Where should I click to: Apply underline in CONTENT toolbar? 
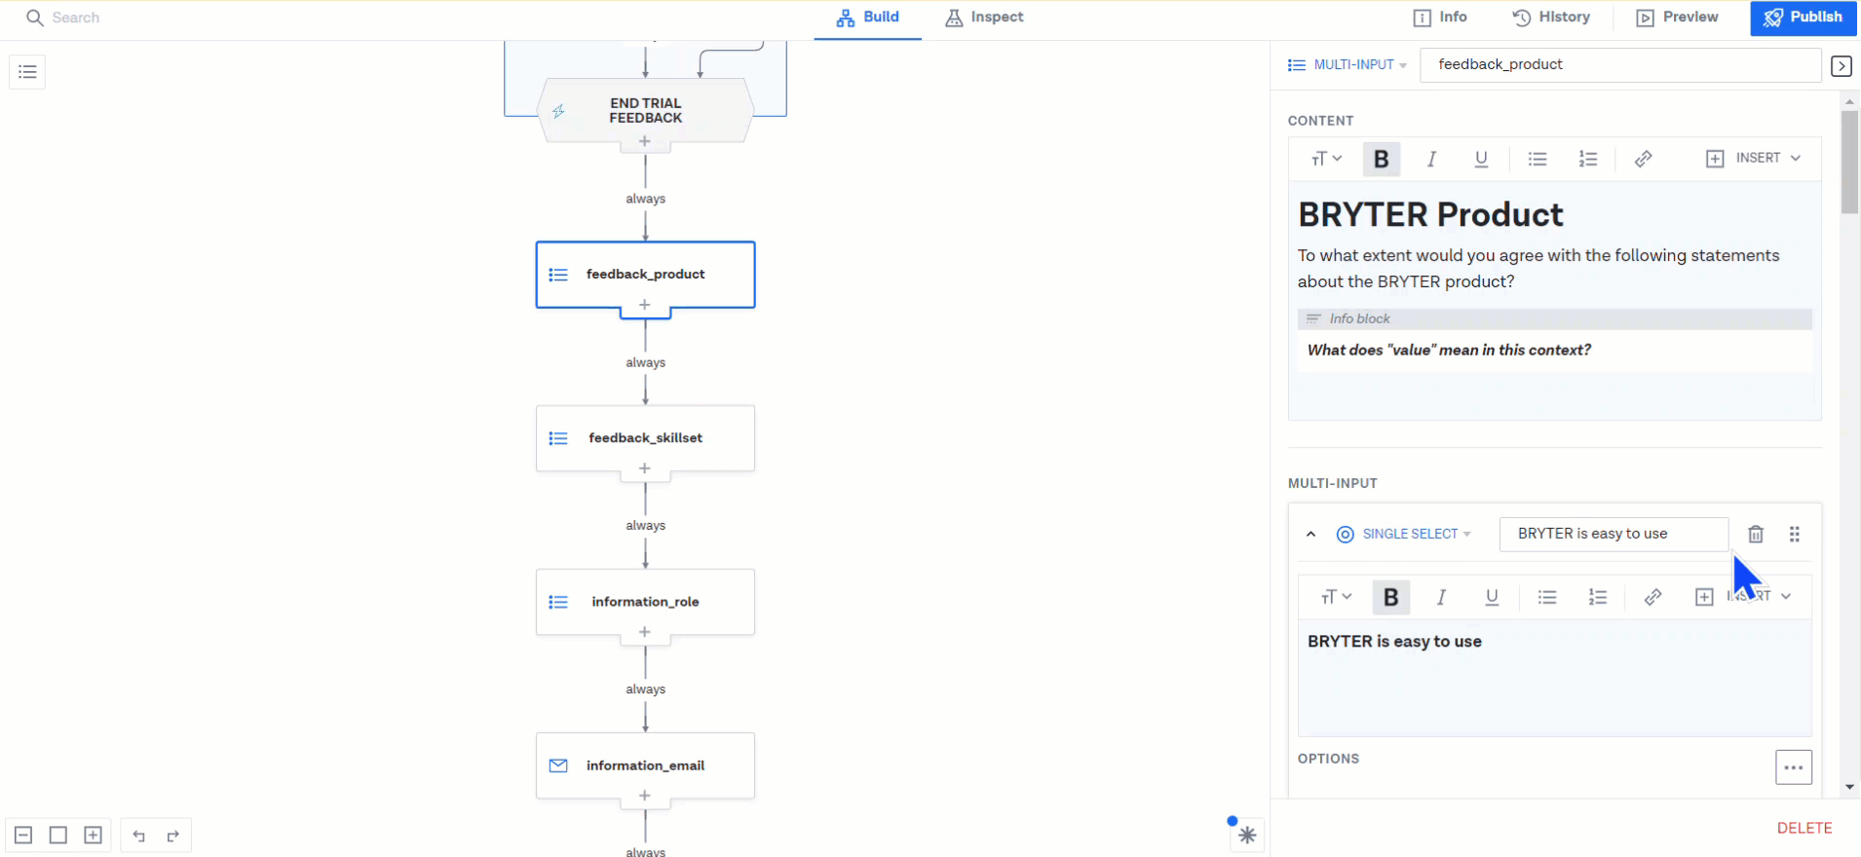point(1481,159)
